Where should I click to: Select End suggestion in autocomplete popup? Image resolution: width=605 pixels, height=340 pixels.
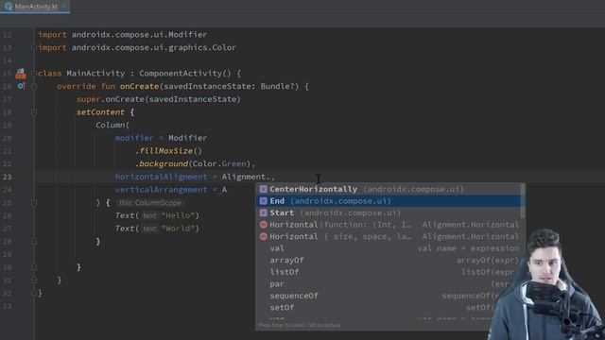[x=389, y=201]
